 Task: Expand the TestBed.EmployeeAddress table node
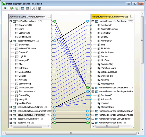coord(11,107)
